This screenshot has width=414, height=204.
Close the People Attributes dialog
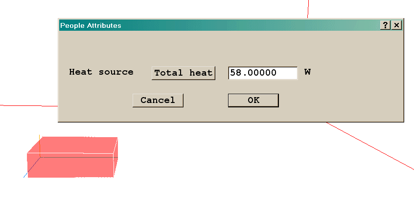[x=396, y=25]
